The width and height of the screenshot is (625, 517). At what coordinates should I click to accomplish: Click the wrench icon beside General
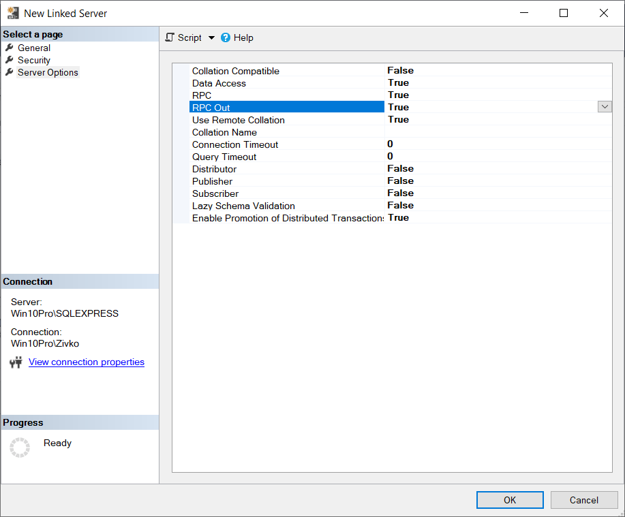[8, 48]
